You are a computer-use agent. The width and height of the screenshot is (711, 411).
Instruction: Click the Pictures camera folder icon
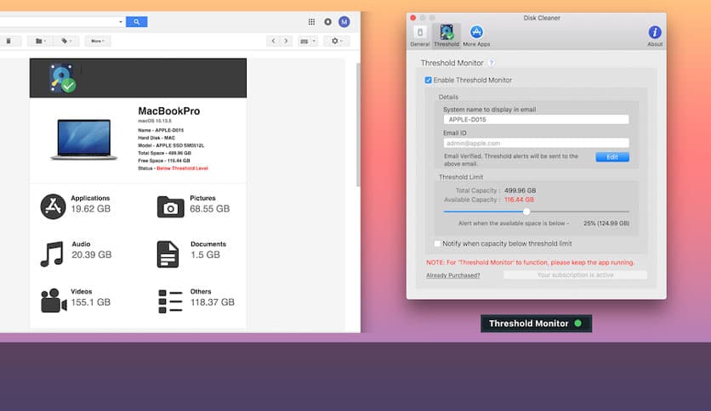pyautogui.click(x=170, y=206)
